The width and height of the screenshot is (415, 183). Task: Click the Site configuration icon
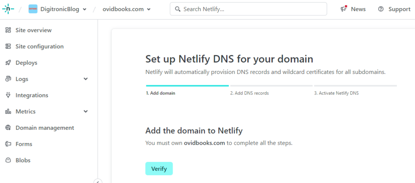coord(8,46)
